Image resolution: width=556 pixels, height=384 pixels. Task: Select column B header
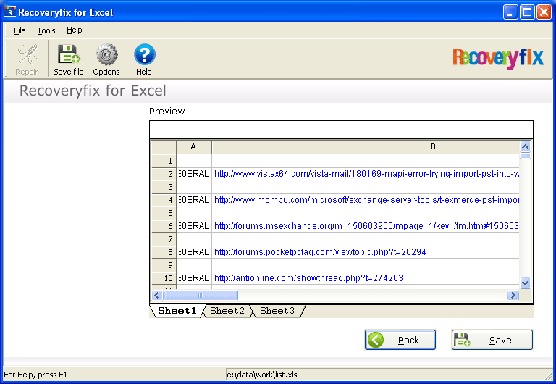click(x=366, y=147)
